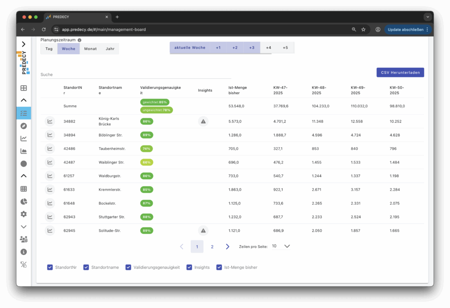
Task: Open the sidebar info circle icon
Action: [x=24, y=252]
